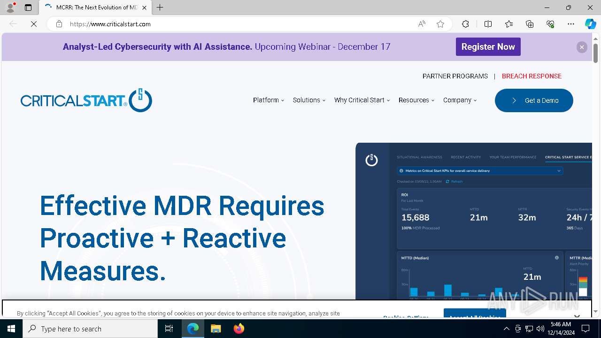Open the notification center icon
601x338 pixels.
point(586,329)
